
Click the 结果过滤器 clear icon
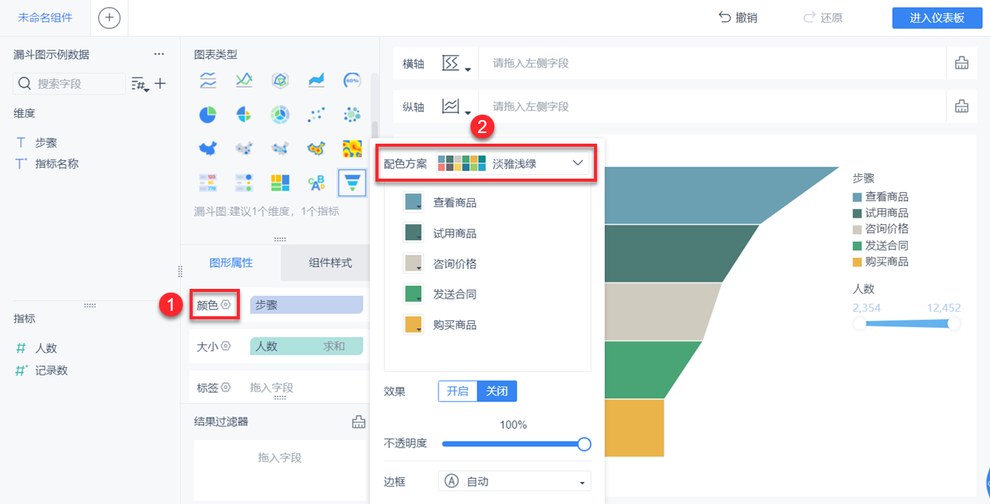[x=359, y=422]
